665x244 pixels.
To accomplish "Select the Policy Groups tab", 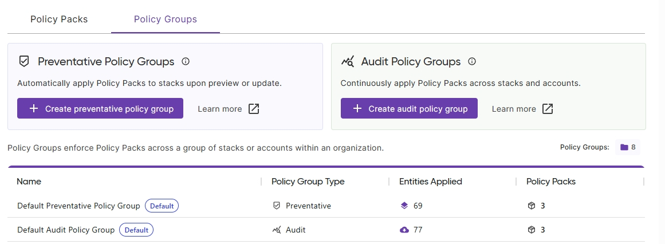I will 166,19.
